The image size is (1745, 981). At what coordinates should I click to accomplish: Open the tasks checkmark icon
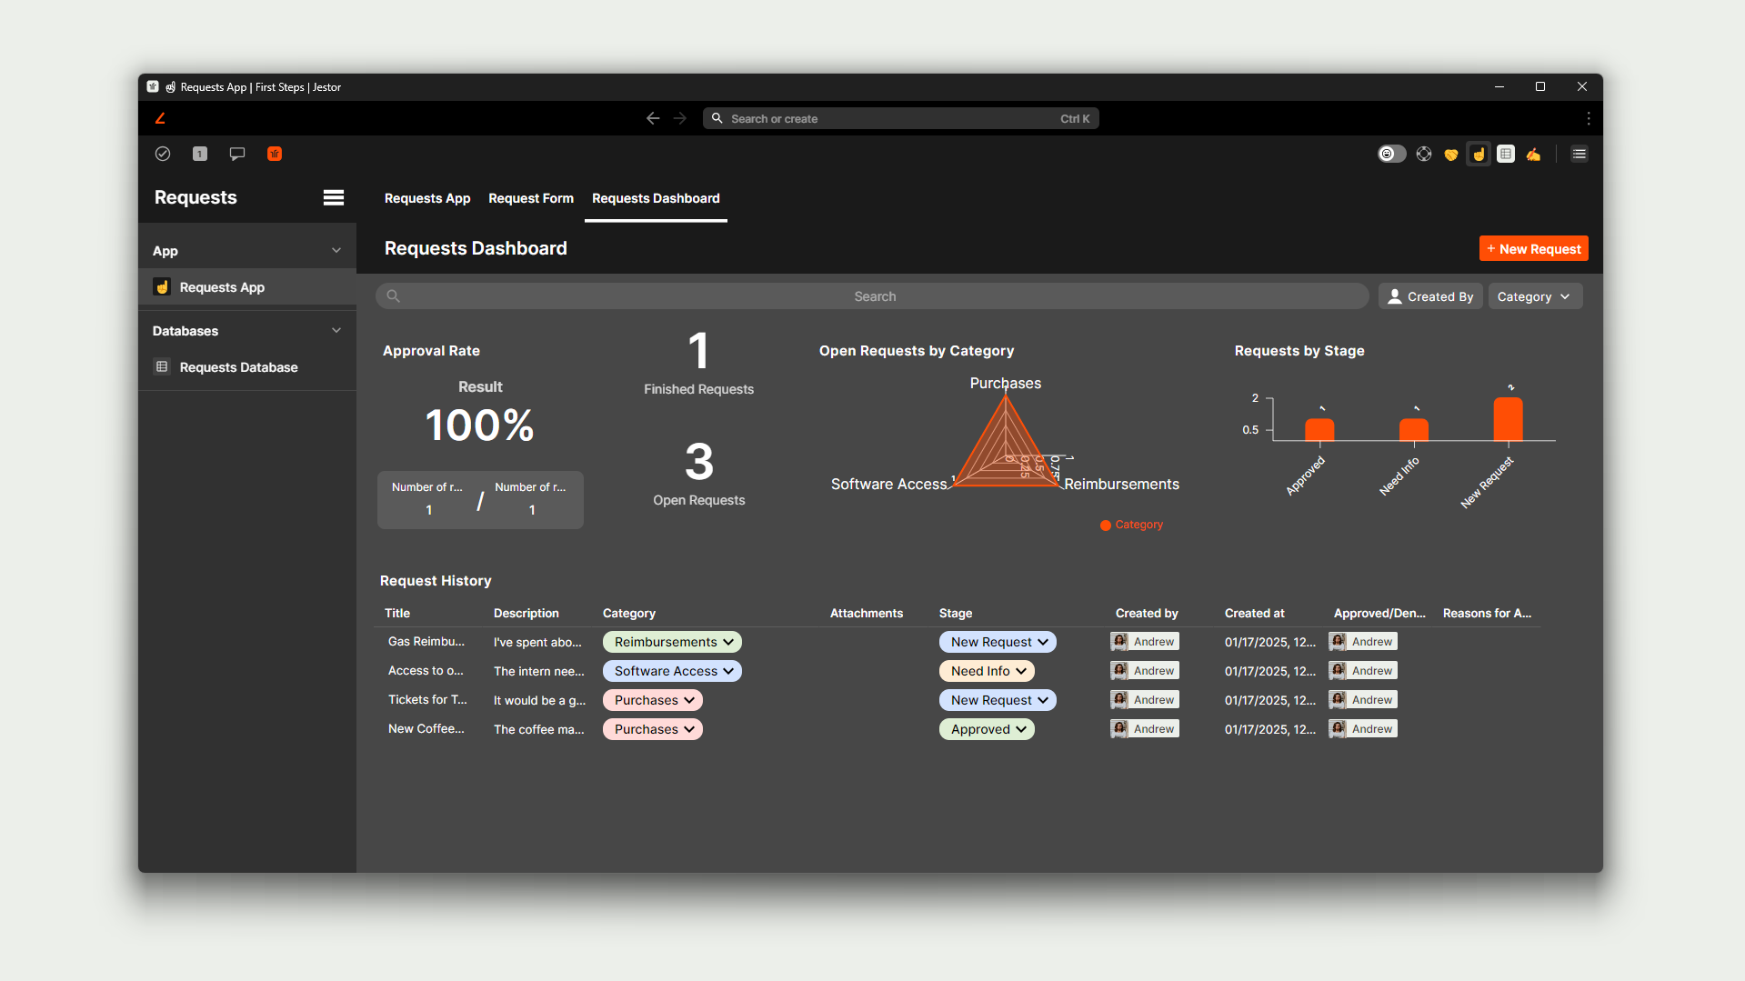(163, 154)
